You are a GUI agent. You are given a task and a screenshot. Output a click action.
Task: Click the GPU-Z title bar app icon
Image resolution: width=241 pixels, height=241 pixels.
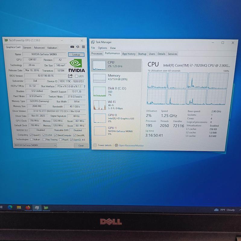[x=6, y=40]
